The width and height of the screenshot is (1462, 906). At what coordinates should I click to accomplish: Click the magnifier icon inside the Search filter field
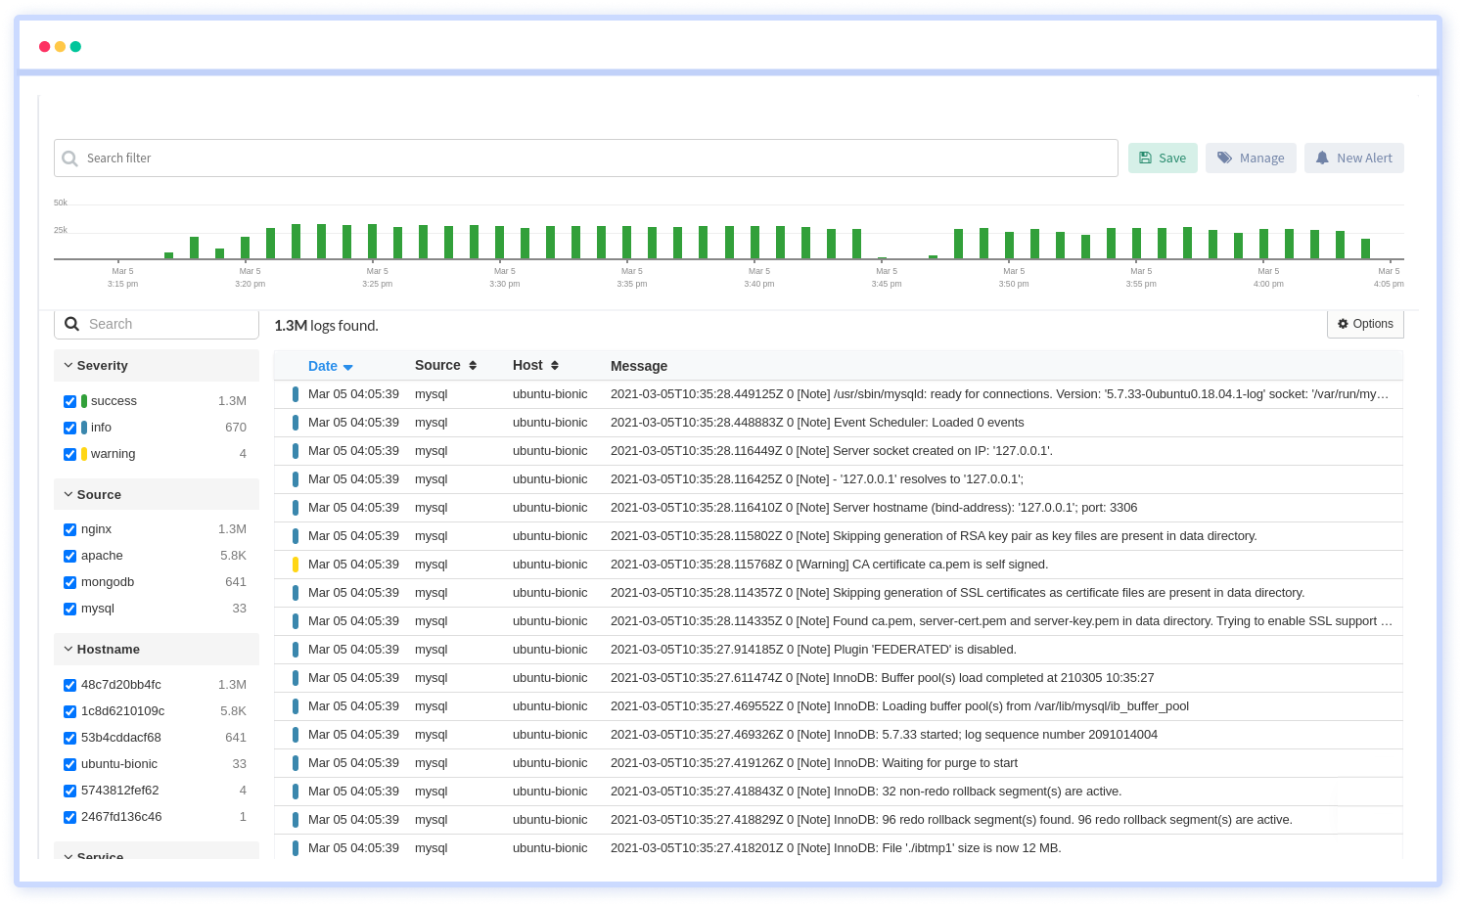click(69, 158)
